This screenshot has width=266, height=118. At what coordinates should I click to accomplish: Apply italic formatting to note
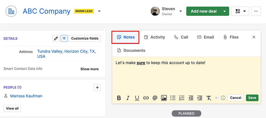pos(128,98)
